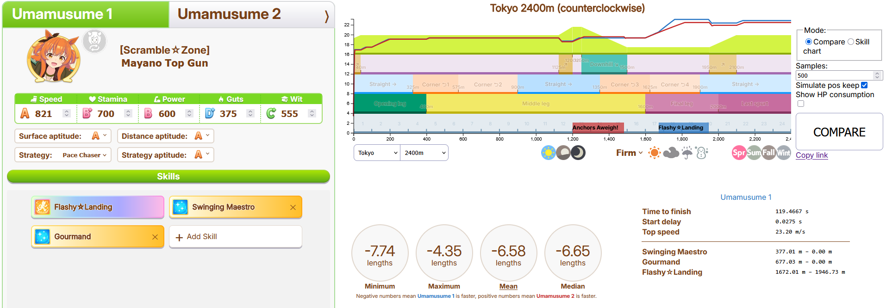This screenshot has height=308, width=886.
Task: Click the grey mascot icon beside portrait
Action: click(x=94, y=42)
